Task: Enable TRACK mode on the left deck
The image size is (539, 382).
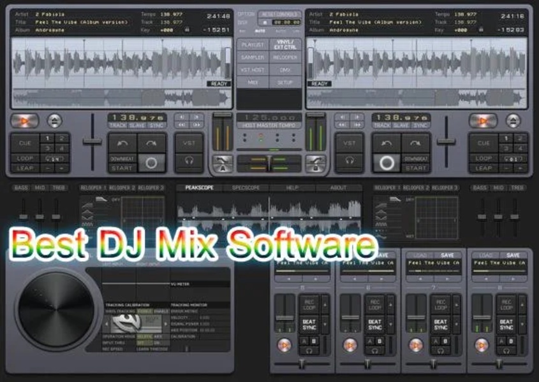Action: coord(117,125)
